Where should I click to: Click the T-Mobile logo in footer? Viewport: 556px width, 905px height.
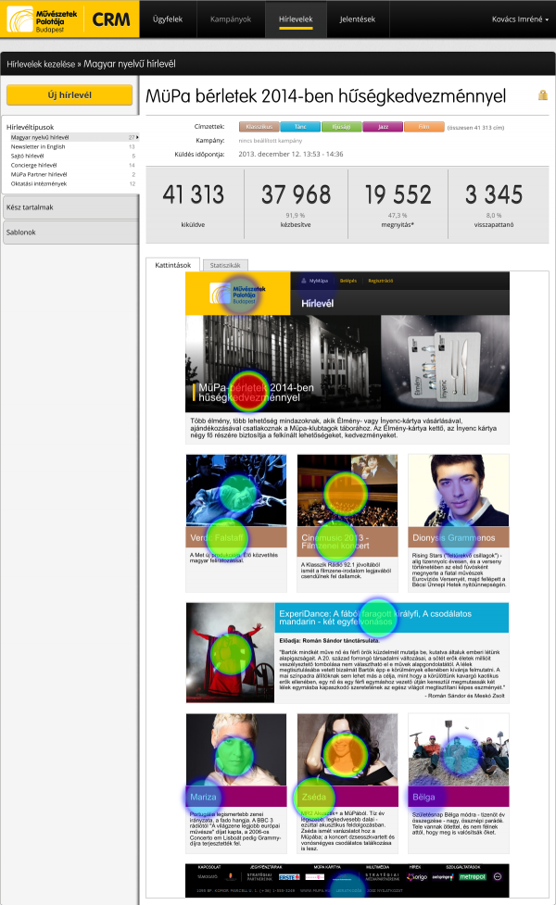tap(315, 877)
